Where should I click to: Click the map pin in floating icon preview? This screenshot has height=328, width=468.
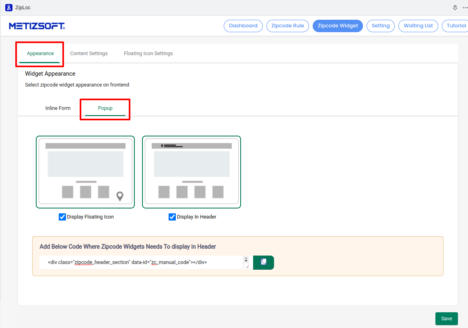(x=120, y=196)
